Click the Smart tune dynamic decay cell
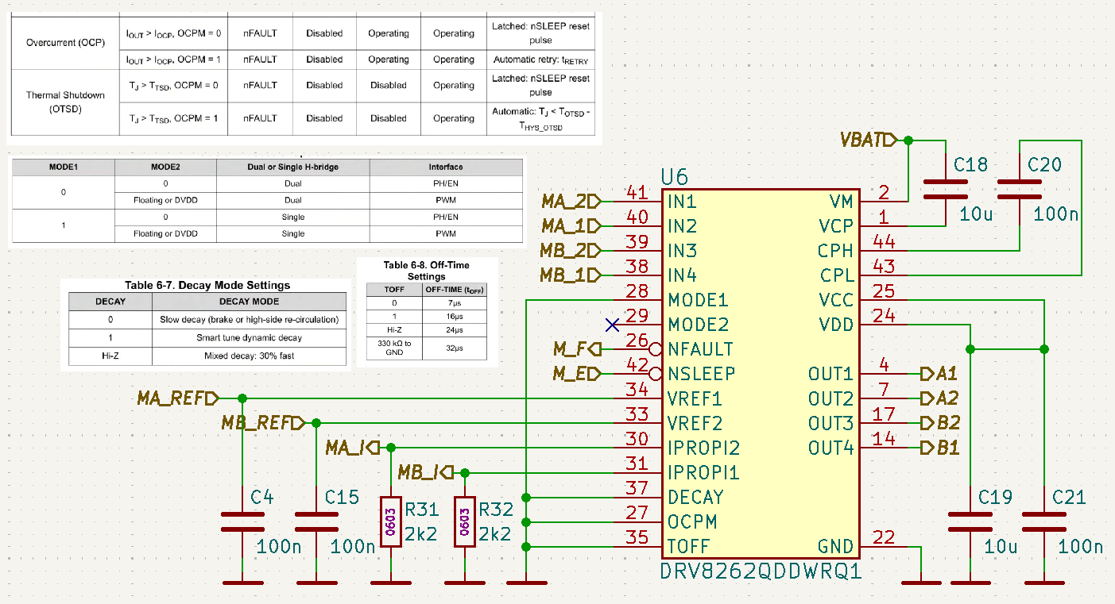The image size is (1115, 604). point(248,337)
